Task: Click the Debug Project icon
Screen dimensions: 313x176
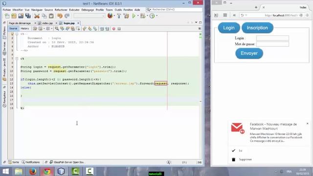Action: point(142,16)
